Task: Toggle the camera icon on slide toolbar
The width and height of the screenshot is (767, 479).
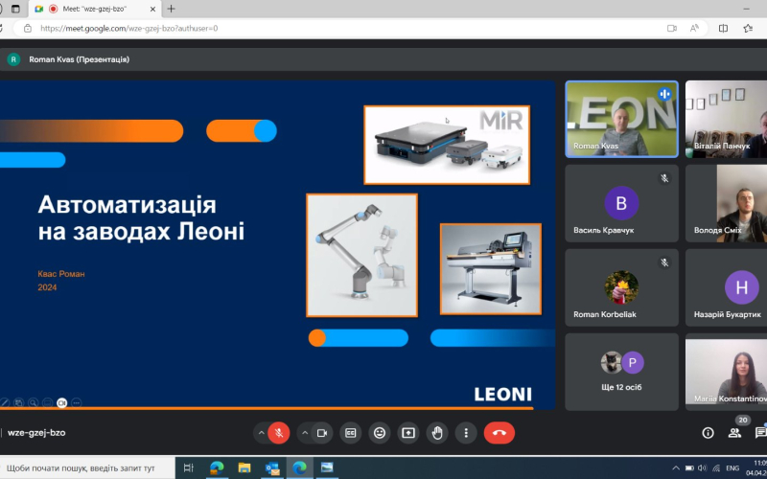Action: click(61, 402)
